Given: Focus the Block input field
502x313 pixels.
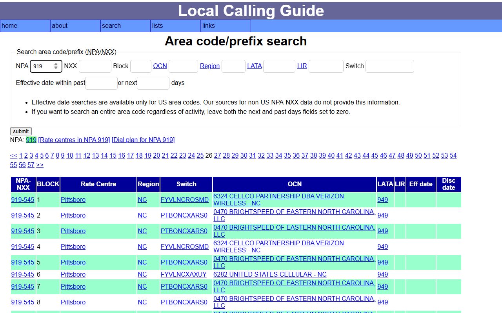Looking at the screenshot, I should (x=141, y=66).
